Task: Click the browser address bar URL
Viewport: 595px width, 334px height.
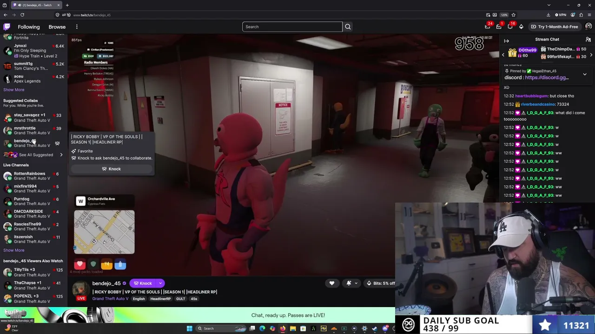Action: pyautogui.click(x=92, y=15)
